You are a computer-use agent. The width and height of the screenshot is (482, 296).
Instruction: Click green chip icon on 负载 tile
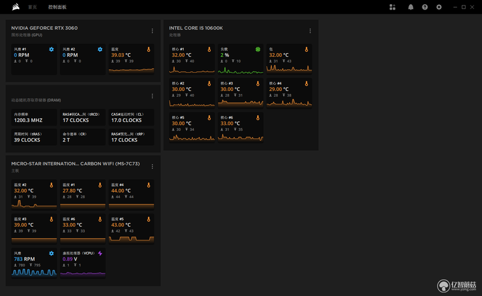[x=258, y=49]
